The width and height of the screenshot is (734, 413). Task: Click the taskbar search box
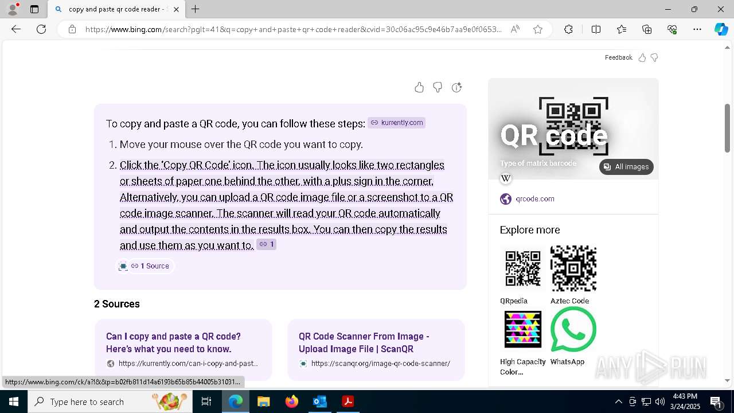[x=111, y=402]
